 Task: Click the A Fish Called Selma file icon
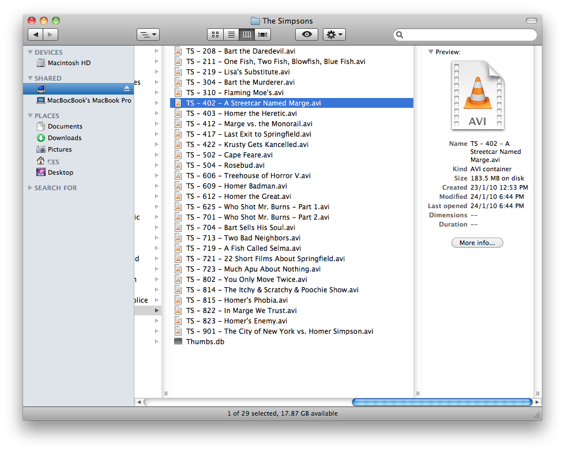click(178, 248)
